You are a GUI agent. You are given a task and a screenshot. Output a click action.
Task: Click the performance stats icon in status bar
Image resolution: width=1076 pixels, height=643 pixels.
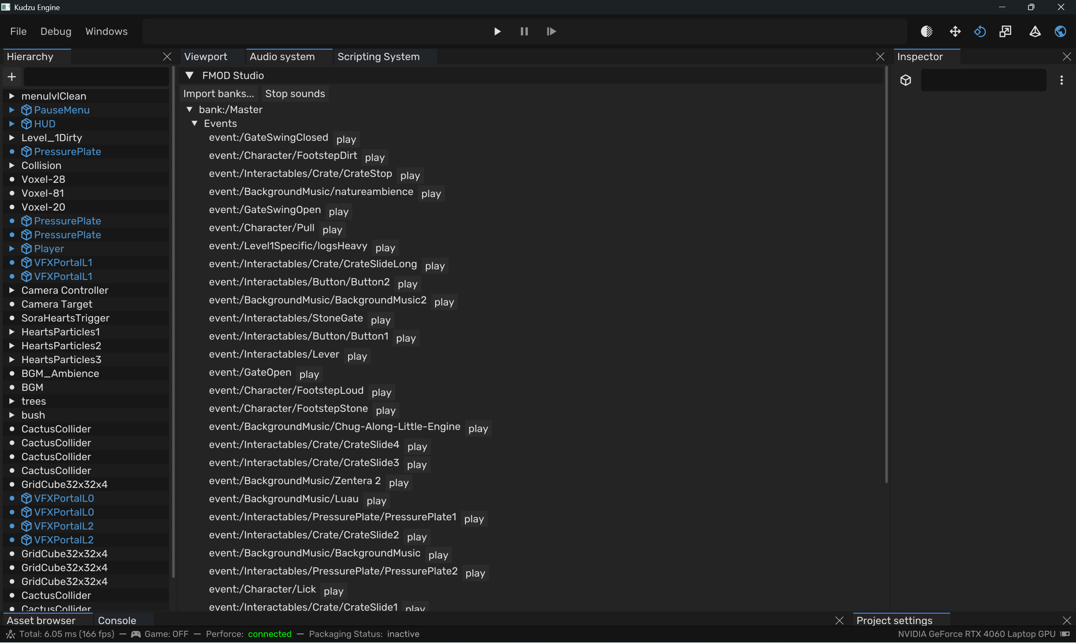[11, 634]
